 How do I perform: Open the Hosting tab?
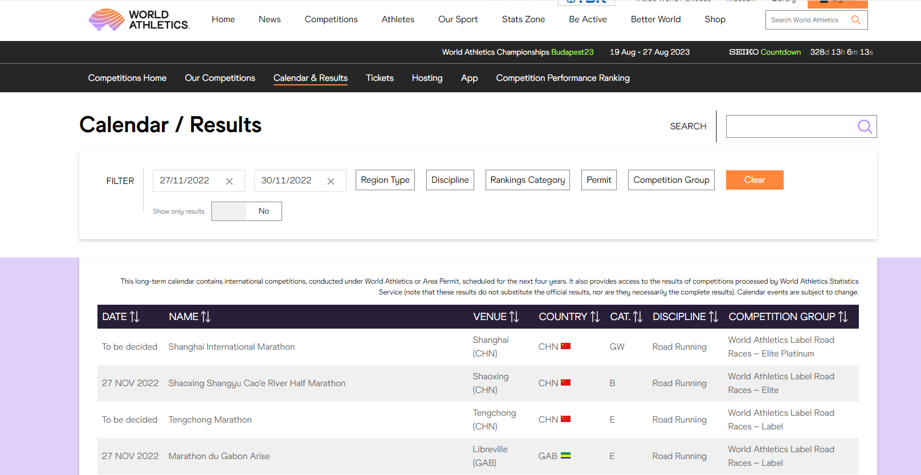pyautogui.click(x=427, y=78)
